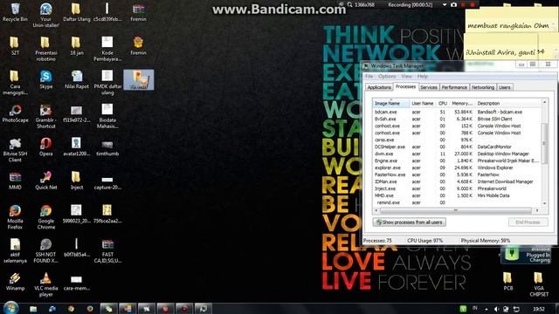Open the View menu in Task Manager
The height and width of the screenshot is (314, 559).
click(406, 76)
